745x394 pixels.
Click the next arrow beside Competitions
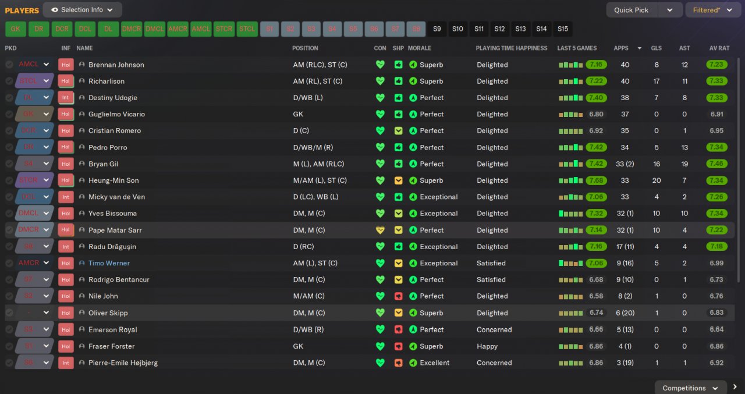pos(735,387)
